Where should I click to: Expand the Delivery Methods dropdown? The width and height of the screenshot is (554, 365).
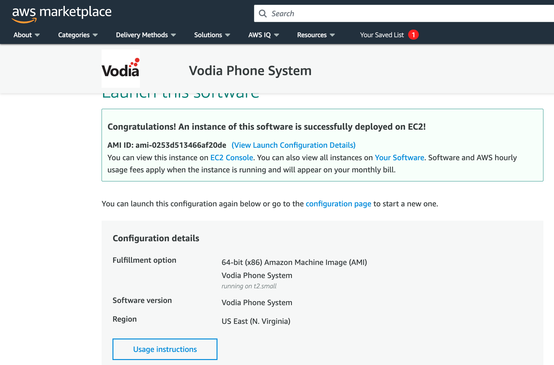point(146,35)
